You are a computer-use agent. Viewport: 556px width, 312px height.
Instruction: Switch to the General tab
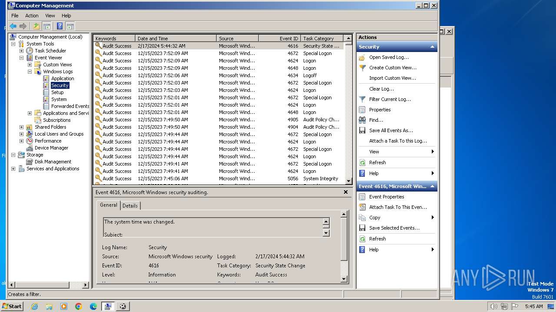click(x=109, y=205)
